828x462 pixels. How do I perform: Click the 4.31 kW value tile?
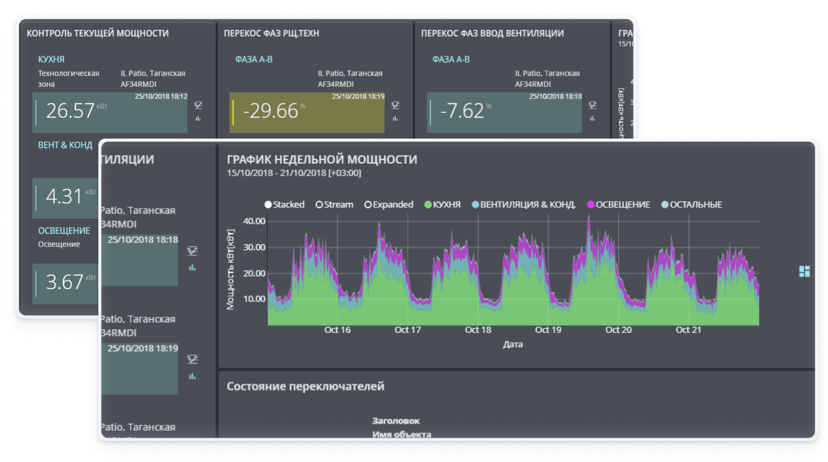[66, 198]
